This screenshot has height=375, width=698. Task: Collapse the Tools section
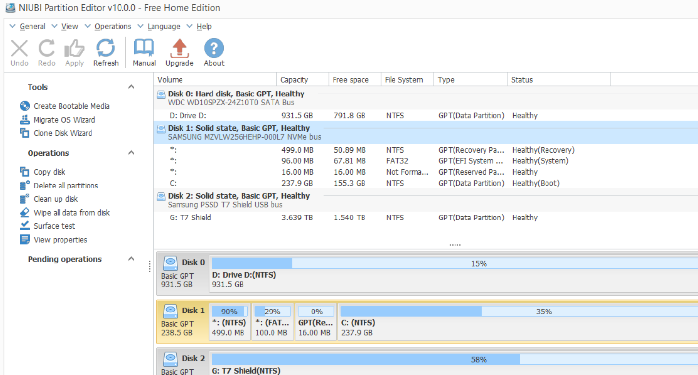[x=131, y=87]
